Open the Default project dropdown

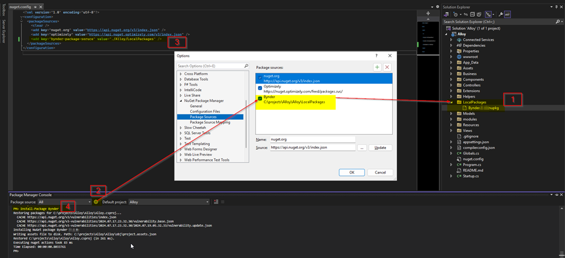click(168, 202)
